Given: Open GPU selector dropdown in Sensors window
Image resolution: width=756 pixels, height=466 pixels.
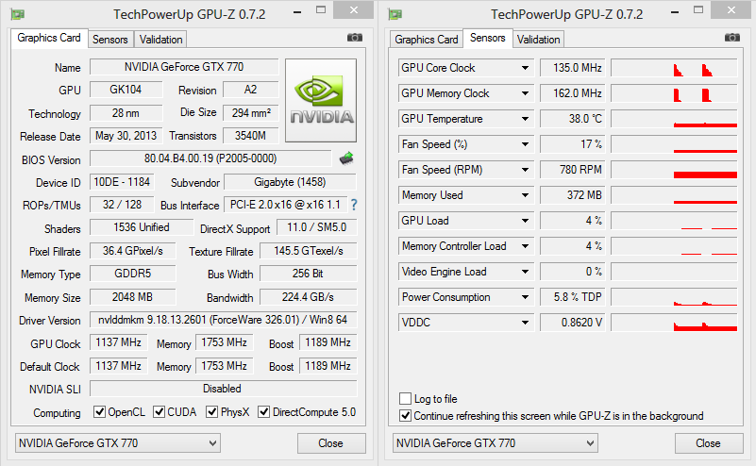Looking at the screenshot, I should tap(496, 442).
